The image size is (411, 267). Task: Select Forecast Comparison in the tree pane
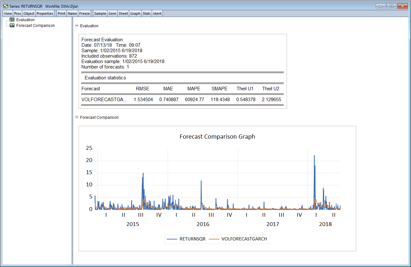click(x=36, y=26)
